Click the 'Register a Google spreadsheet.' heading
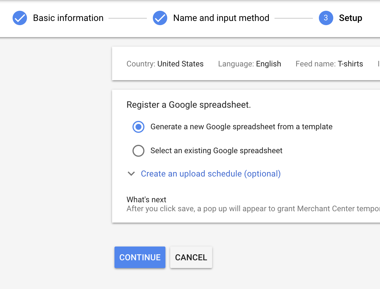The height and width of the screenshot is (289, 380). 189,105
